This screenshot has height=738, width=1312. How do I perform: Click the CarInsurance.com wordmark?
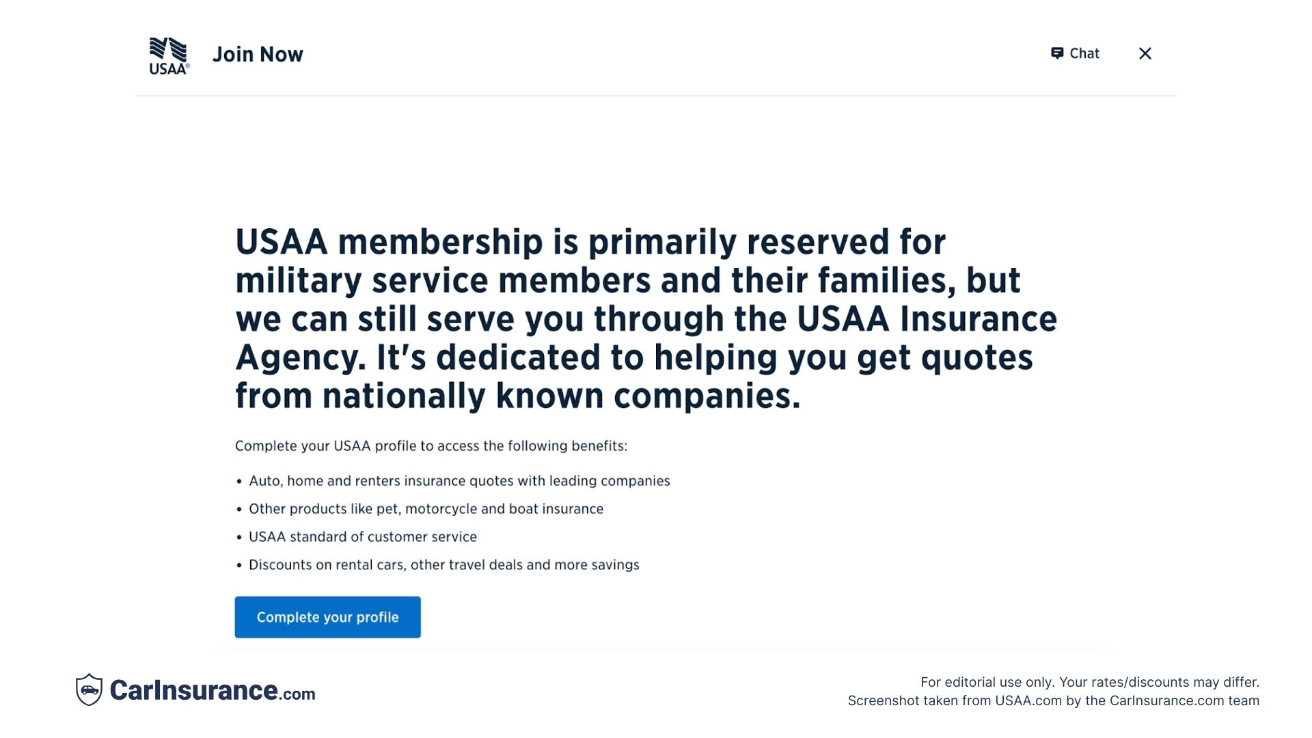click(213, 690)
